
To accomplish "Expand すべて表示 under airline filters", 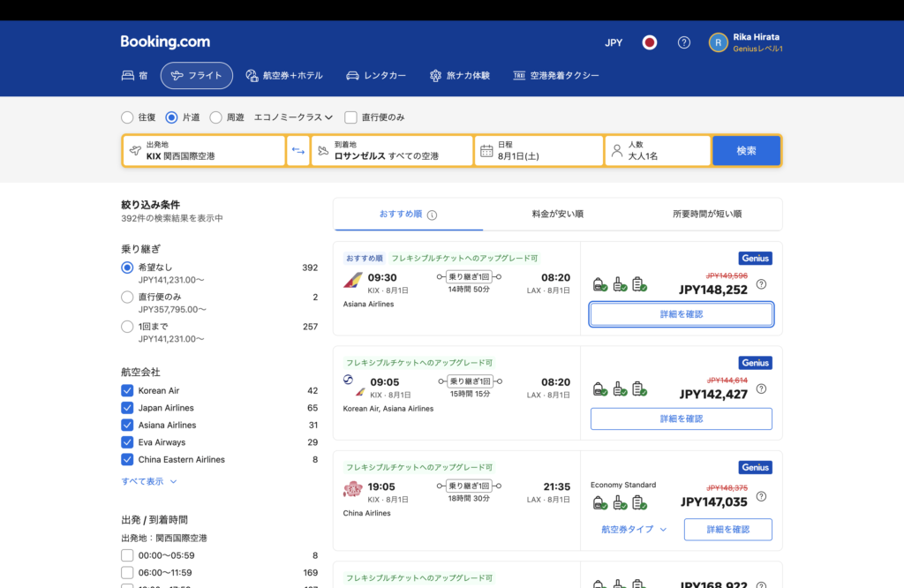I will pos(149,481).
